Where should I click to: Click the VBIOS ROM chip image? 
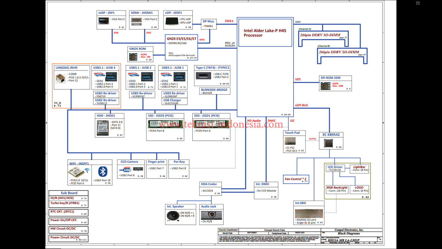coord(134,56)
